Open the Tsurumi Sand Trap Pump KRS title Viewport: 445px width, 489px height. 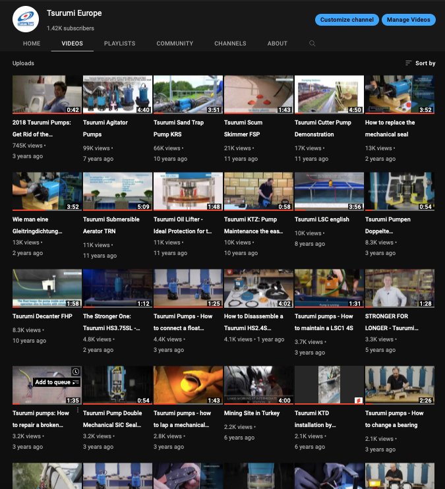tap(179, 128)
